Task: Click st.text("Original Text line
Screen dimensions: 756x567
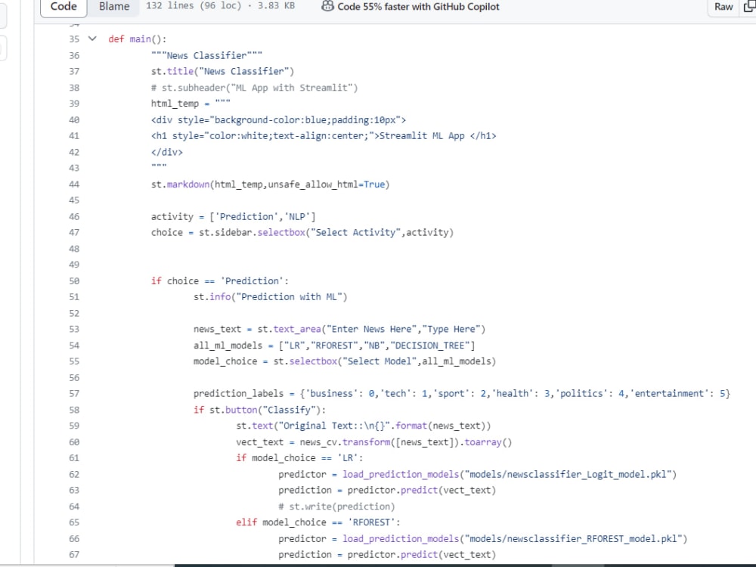Action: [363, 426]
